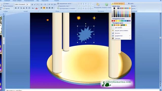The image size is (162, 91).
Task: Toggle text shadow
Action: tap(26, 8)
